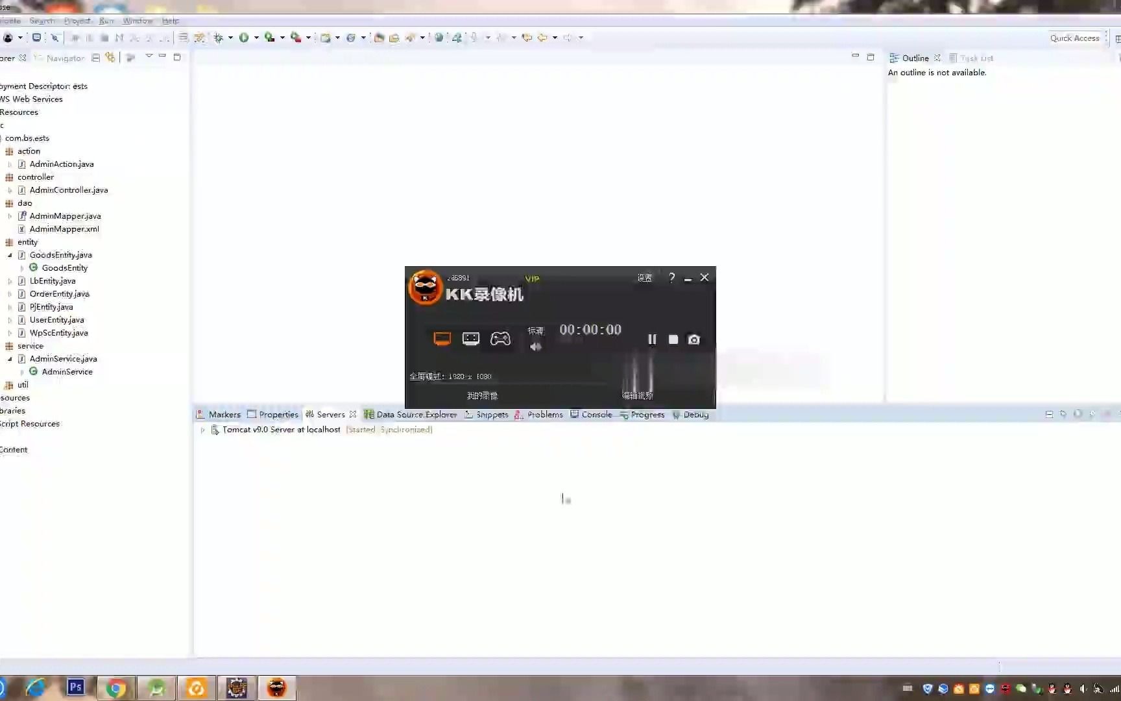
Task: Select full-screen recording mode in KK recorder
Action: pos(442,339)
